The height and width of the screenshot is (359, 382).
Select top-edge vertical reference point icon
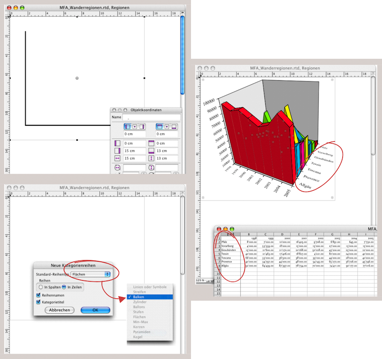pyautogui.click(x=160, y=126)
